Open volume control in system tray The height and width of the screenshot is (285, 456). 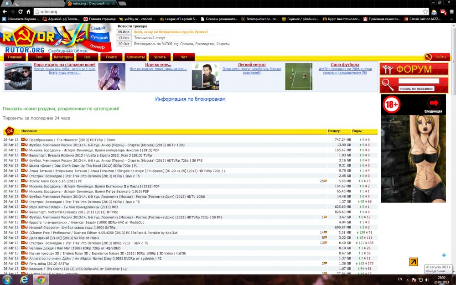tap(427, 280)
